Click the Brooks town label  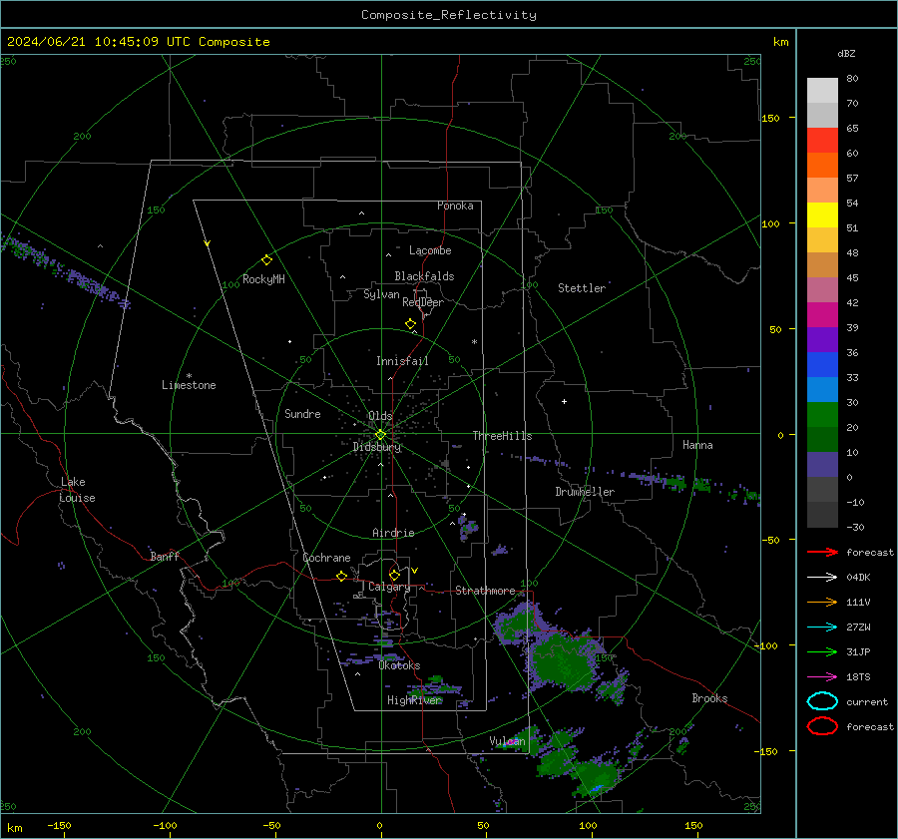coord(709,698)
